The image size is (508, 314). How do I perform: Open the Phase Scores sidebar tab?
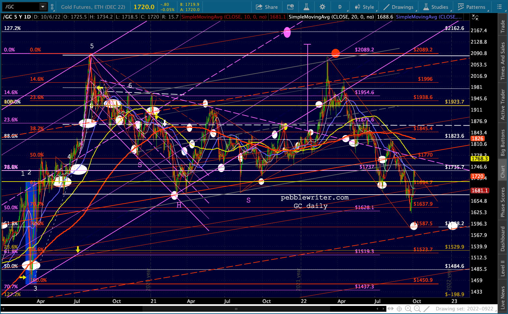click(503, 202)
